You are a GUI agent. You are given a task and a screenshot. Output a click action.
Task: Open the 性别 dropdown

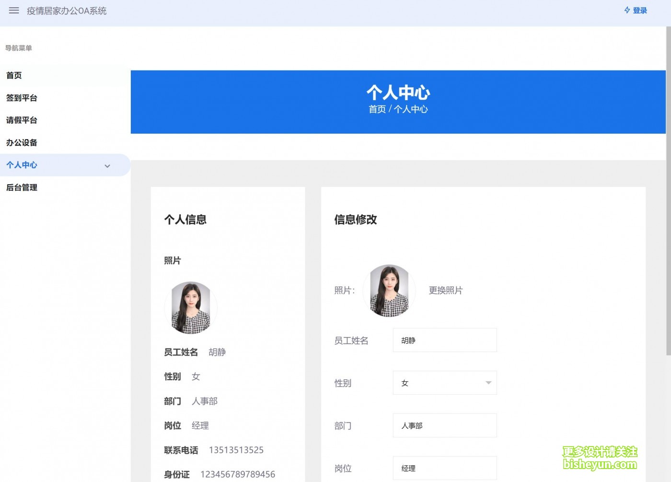[x=445, y=383]
